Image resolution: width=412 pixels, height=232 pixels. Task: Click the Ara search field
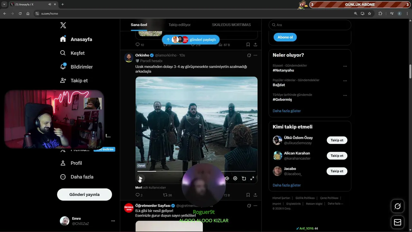click(x=310, y=25)
